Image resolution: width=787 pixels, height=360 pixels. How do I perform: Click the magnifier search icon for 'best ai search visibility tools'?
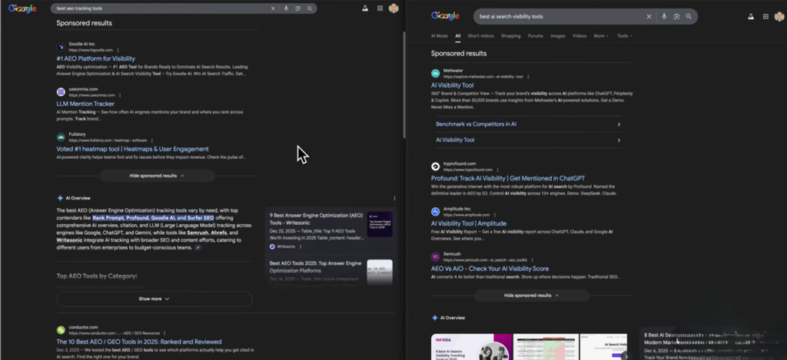click(689, 15)
